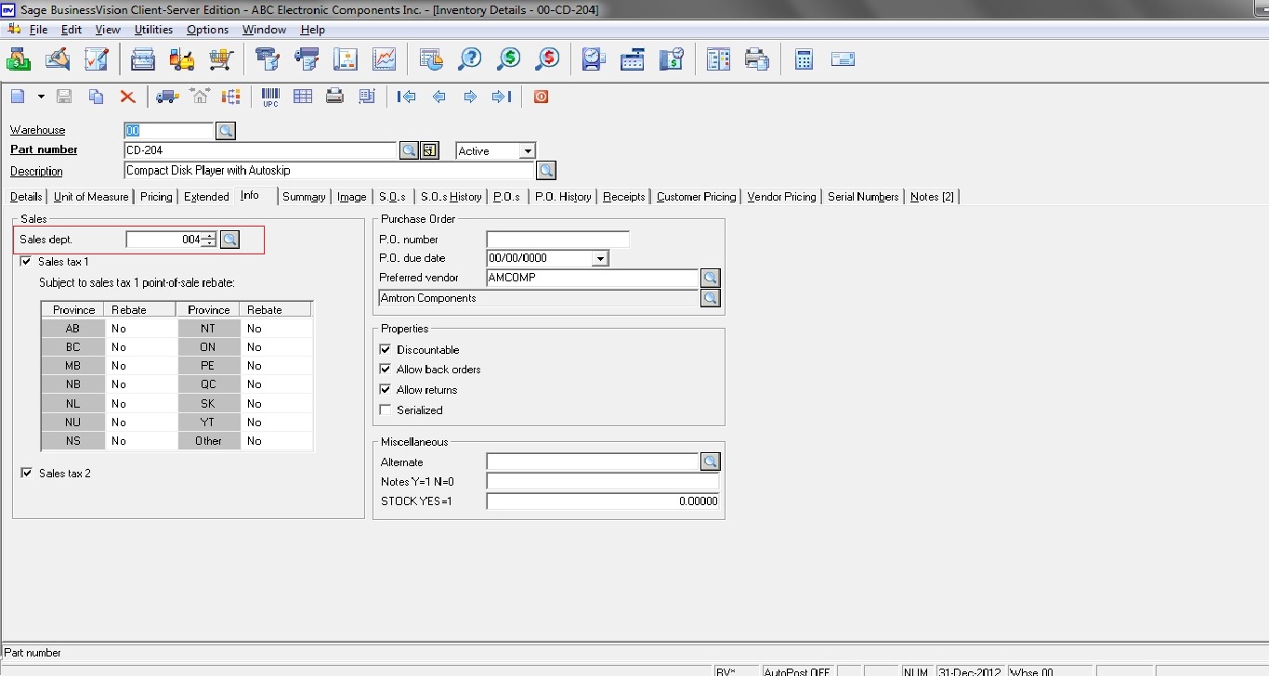Click the Amtron Components lookup button

710,298
